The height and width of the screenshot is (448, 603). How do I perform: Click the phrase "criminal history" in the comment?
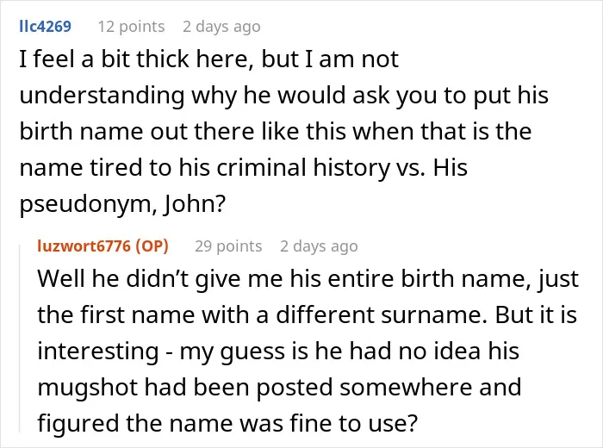303,168
